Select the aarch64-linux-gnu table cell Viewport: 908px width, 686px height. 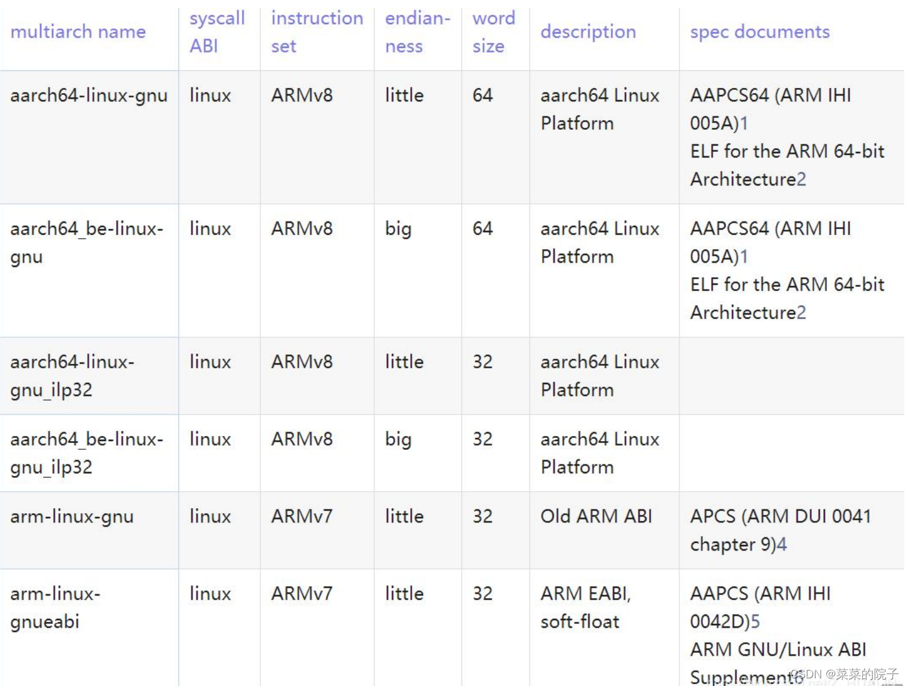click(x=88, y=95)
